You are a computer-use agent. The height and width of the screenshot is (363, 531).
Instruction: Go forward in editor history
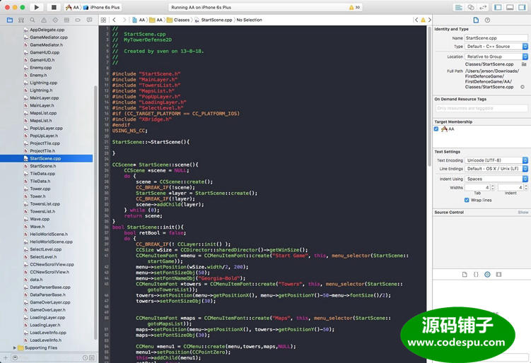click(124, 20)
